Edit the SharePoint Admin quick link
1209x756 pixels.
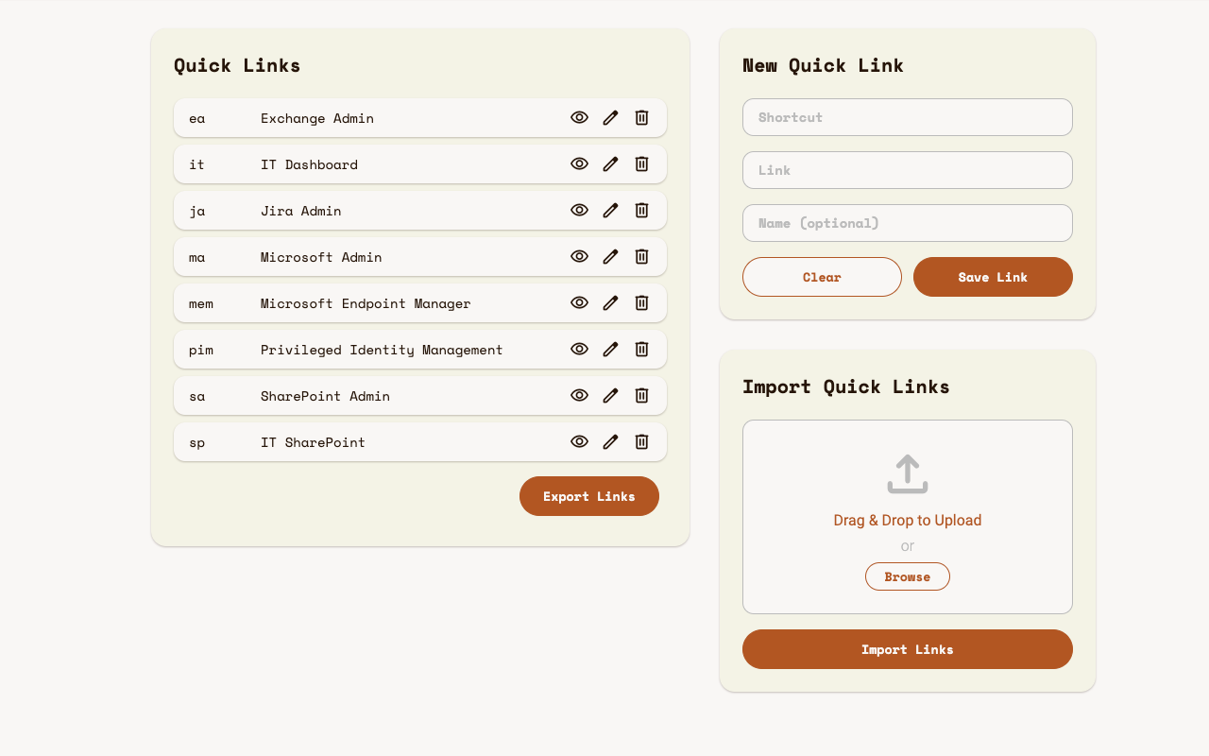point(610,395)
